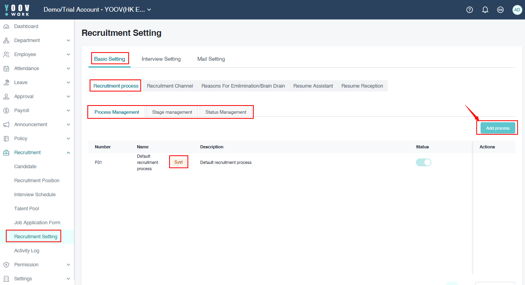Select the Recruitment Channel tab
This screenshot has height=285, width=525.
170,86
